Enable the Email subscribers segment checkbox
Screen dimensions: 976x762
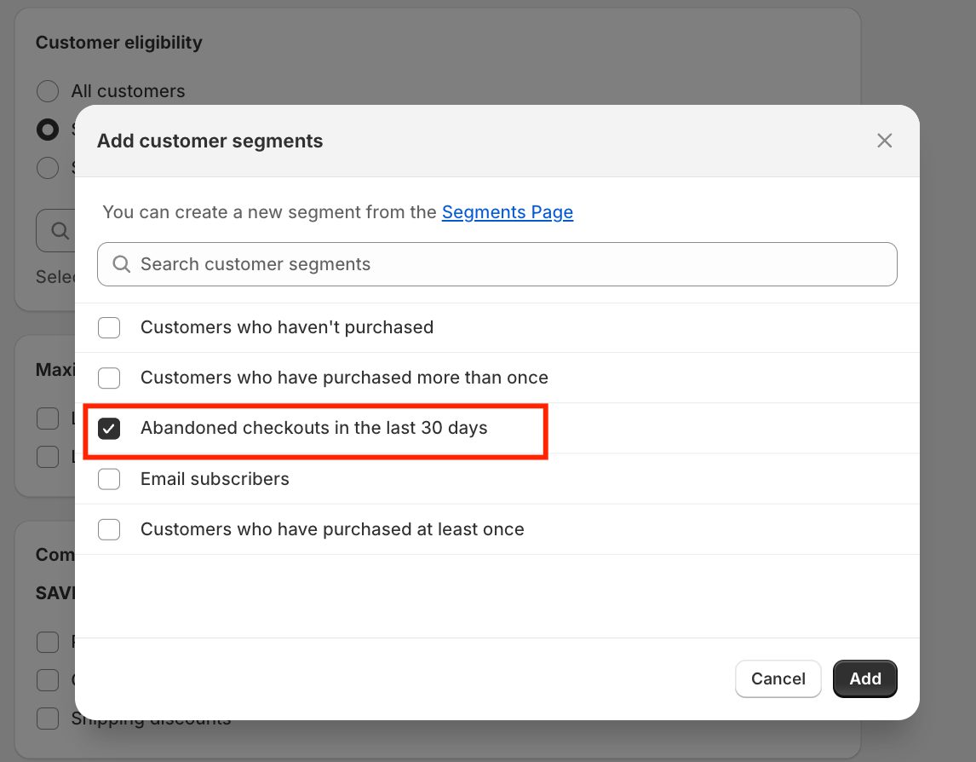pos(109,479)
